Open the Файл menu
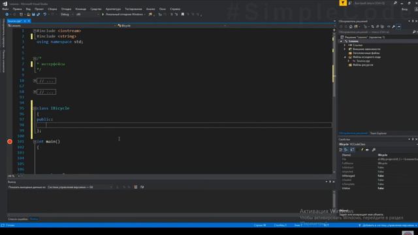Image resolution: width=418 pixels, height=235 pixels. (5, 9)
